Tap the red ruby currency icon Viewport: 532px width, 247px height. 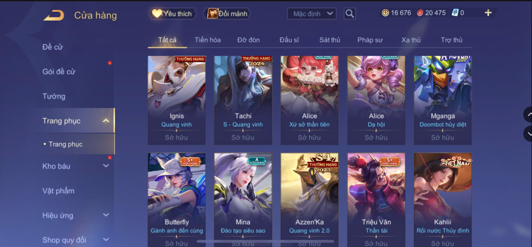pyautogui.click(x=420, y=13)
